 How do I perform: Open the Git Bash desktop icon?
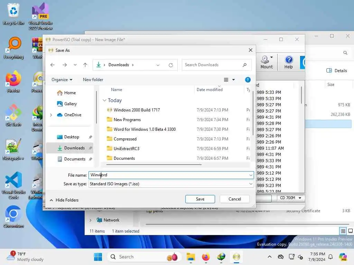tap(13, 115)
